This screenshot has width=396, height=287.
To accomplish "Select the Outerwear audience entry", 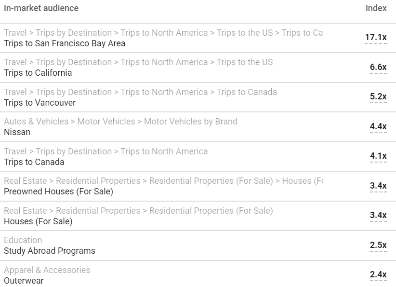I will pos(24,281).
